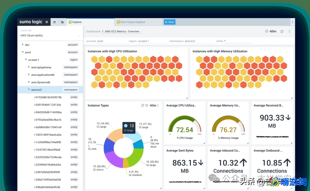Click the sumo logic logo
Image resolution: width=310 pixels, height=191 pixels.
click(x=31, y=22)
